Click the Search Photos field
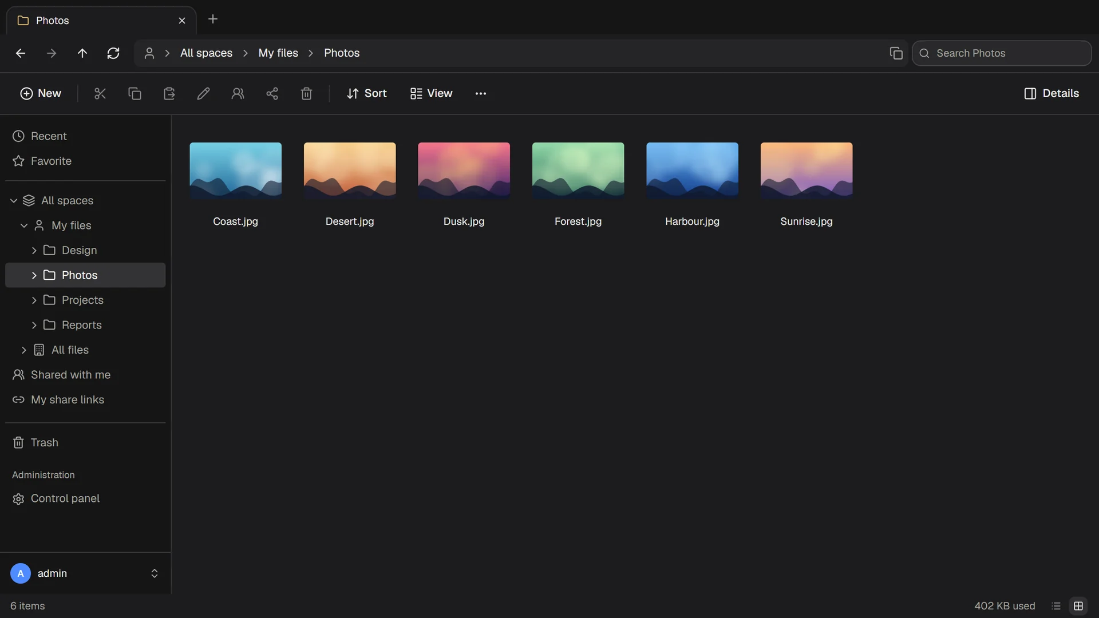The width and height of the screenshot is (1099, 618). 1002,53
